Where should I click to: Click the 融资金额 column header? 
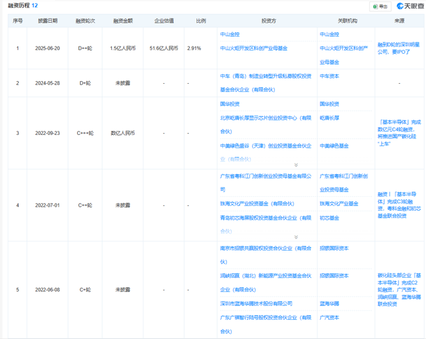click(122, 21)
